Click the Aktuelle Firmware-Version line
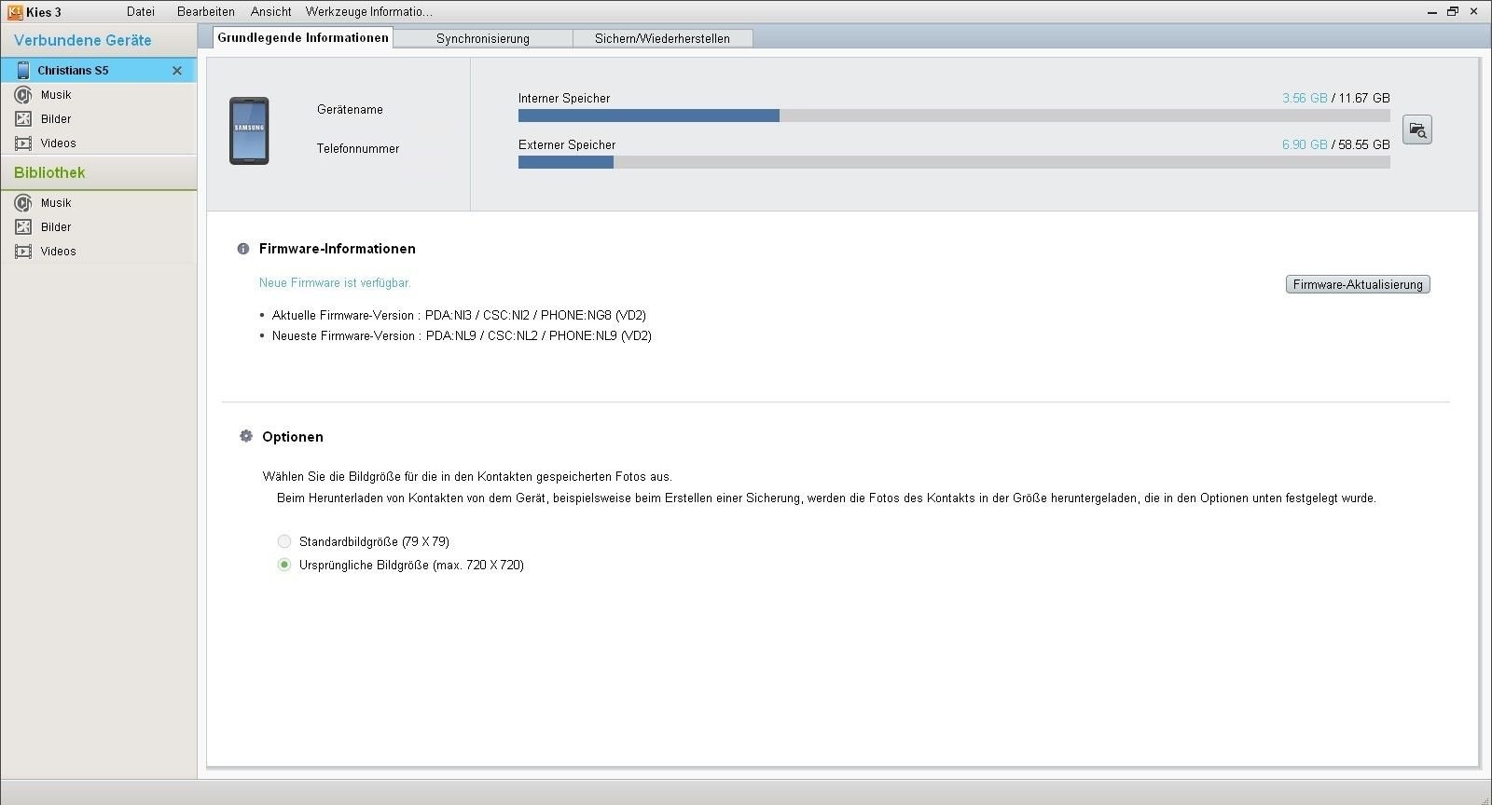The image size is (1492, 805). click(459, 315)
